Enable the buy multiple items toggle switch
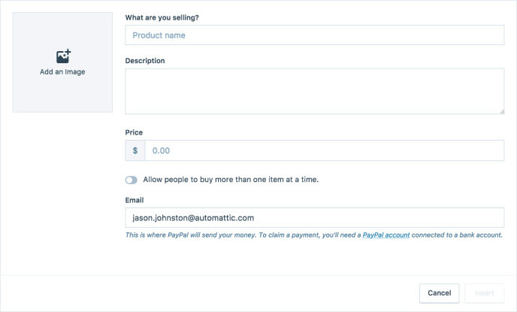The height and width of the screenshot is (312, 517). click(132, 180)
